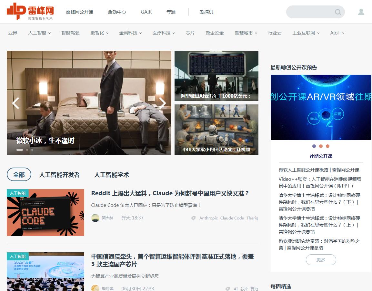Open the 阿里喊出AI云 airport thumbnail
Image resolution: width=372 pixels, height=291 pixels.
coord(216,76)
